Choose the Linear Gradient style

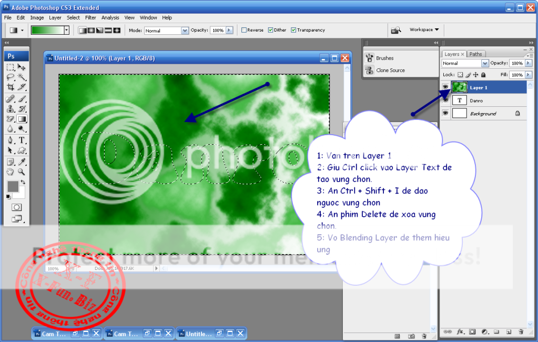(x=83, y=31)
